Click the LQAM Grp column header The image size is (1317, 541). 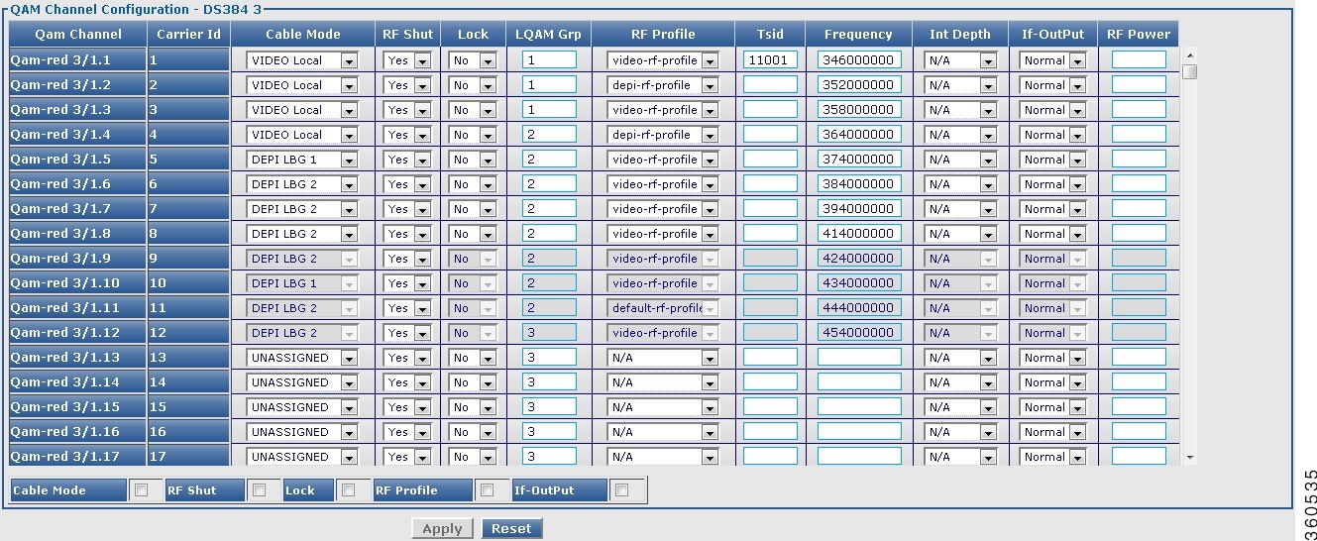(548, 34)
